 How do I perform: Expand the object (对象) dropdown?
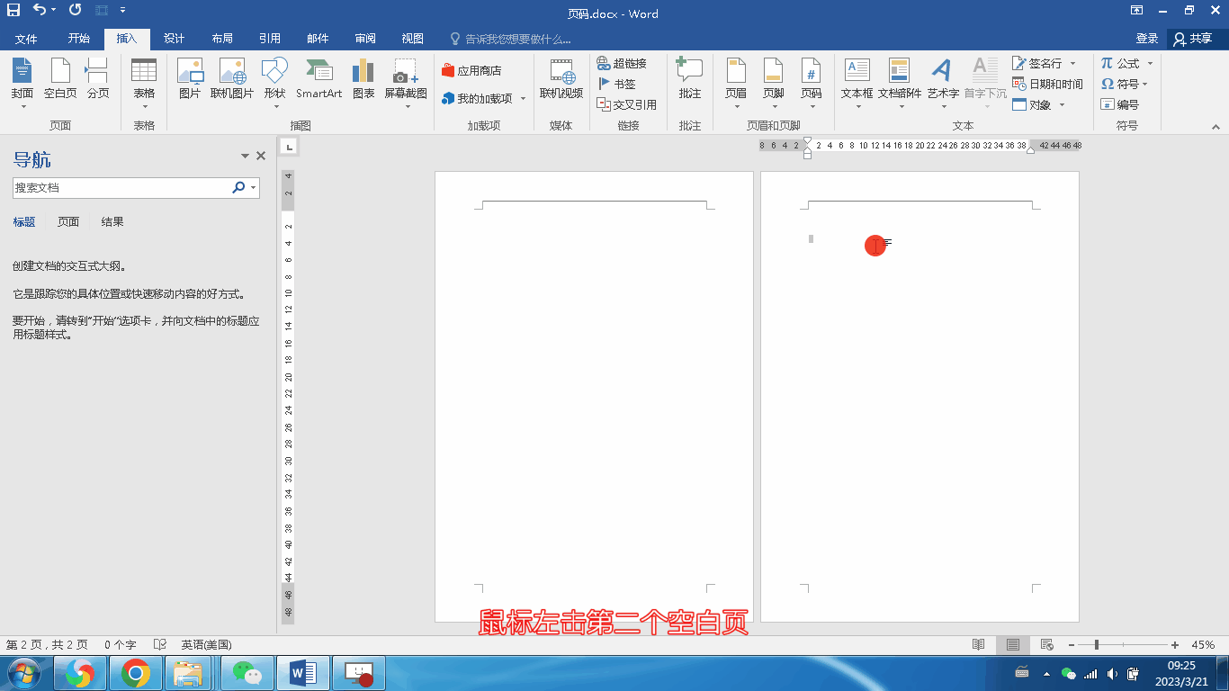click(1062, 104)
